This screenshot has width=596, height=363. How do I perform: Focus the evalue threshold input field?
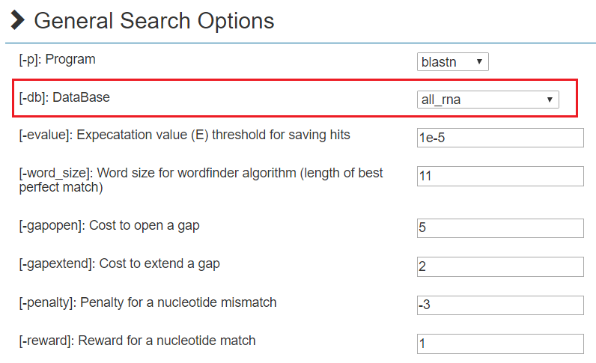pyautogui.click(x=499, y=138)
